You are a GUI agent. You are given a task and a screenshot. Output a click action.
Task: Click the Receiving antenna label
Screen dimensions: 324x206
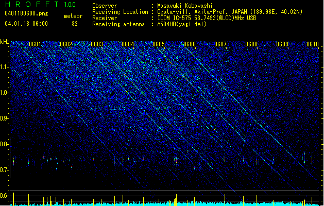coord(118,24)
